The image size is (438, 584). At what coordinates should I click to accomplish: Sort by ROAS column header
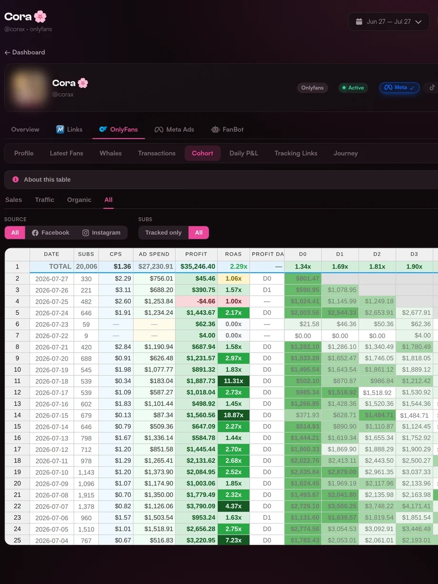(234, 254)
